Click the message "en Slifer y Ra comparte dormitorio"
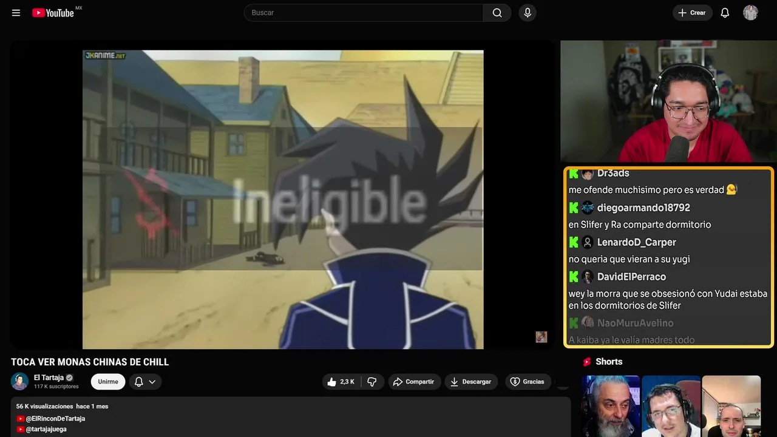Viewport: 777px width, 437px height. coord(640,225)
